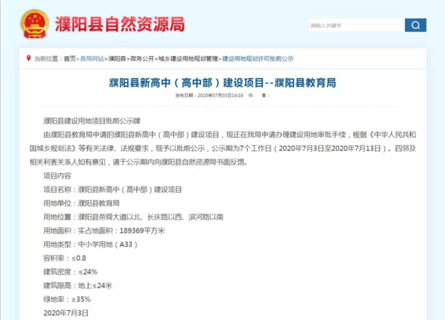Click the magnifier search button
The height and width of the screenshot is (320, 445).
pos(415,25)
